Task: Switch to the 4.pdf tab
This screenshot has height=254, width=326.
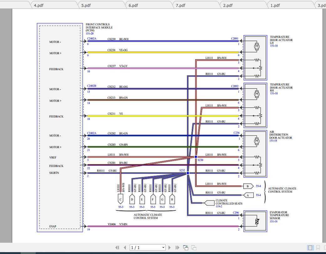Action: [39, 5]
